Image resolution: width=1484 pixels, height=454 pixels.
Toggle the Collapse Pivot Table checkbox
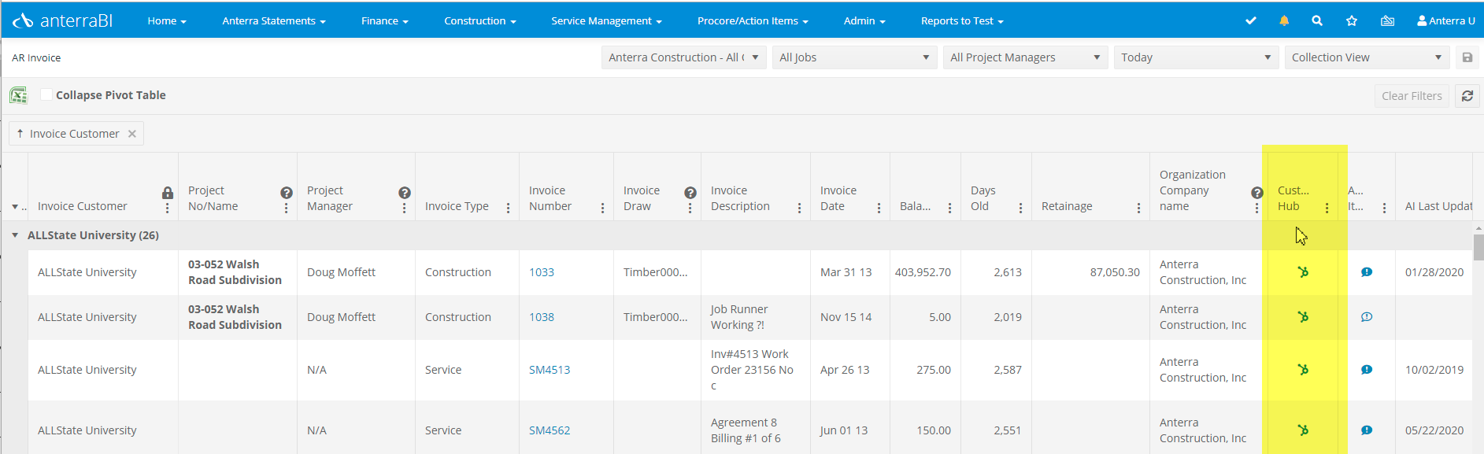coord(46,94)
